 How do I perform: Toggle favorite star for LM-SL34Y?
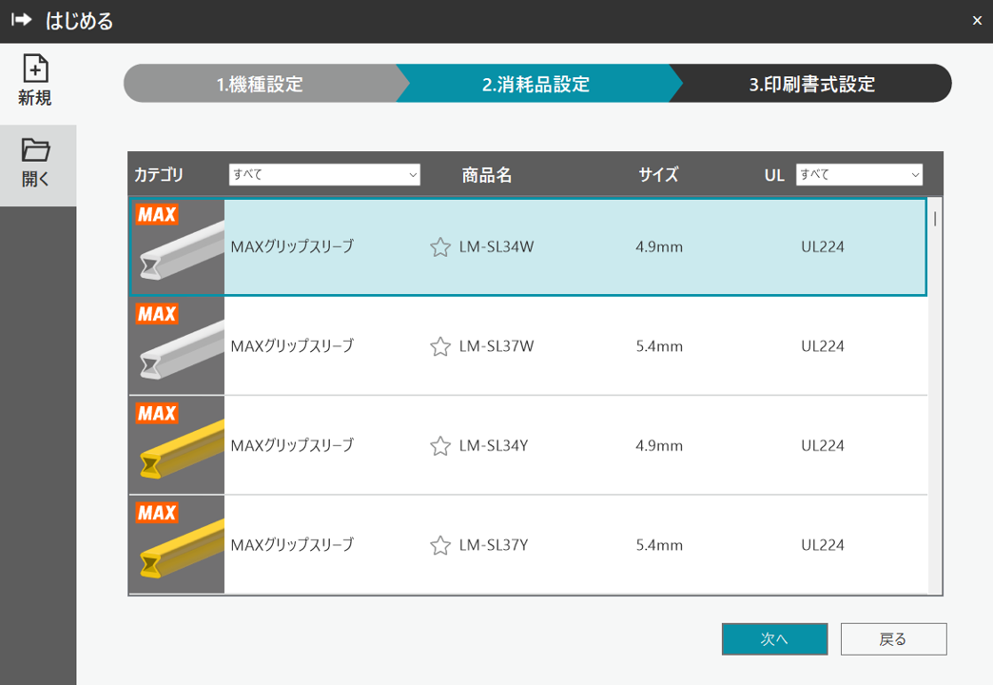pyautogui.click(x=439, y=446)
